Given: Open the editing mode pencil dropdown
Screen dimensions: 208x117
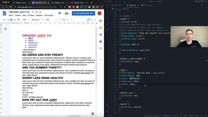Looking at the screenshot, I should click(x=89, y=20).
